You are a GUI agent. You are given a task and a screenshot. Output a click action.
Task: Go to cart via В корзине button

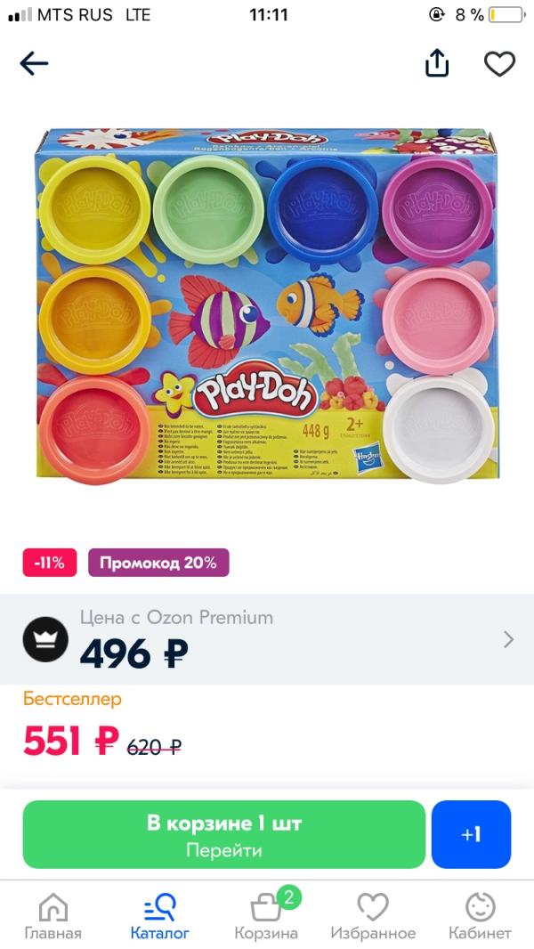[x=224, y=835]
